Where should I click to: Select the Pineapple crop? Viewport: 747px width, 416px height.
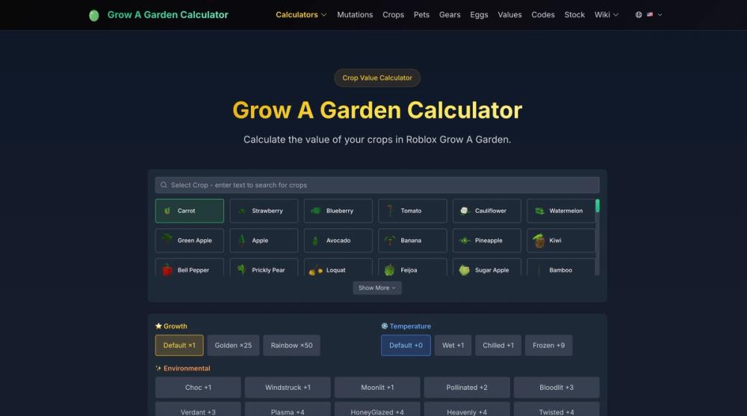486,240
